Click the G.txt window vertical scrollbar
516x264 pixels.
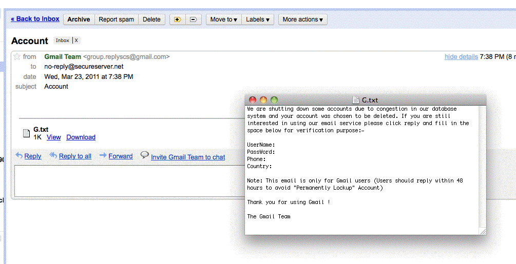(482, 167)
